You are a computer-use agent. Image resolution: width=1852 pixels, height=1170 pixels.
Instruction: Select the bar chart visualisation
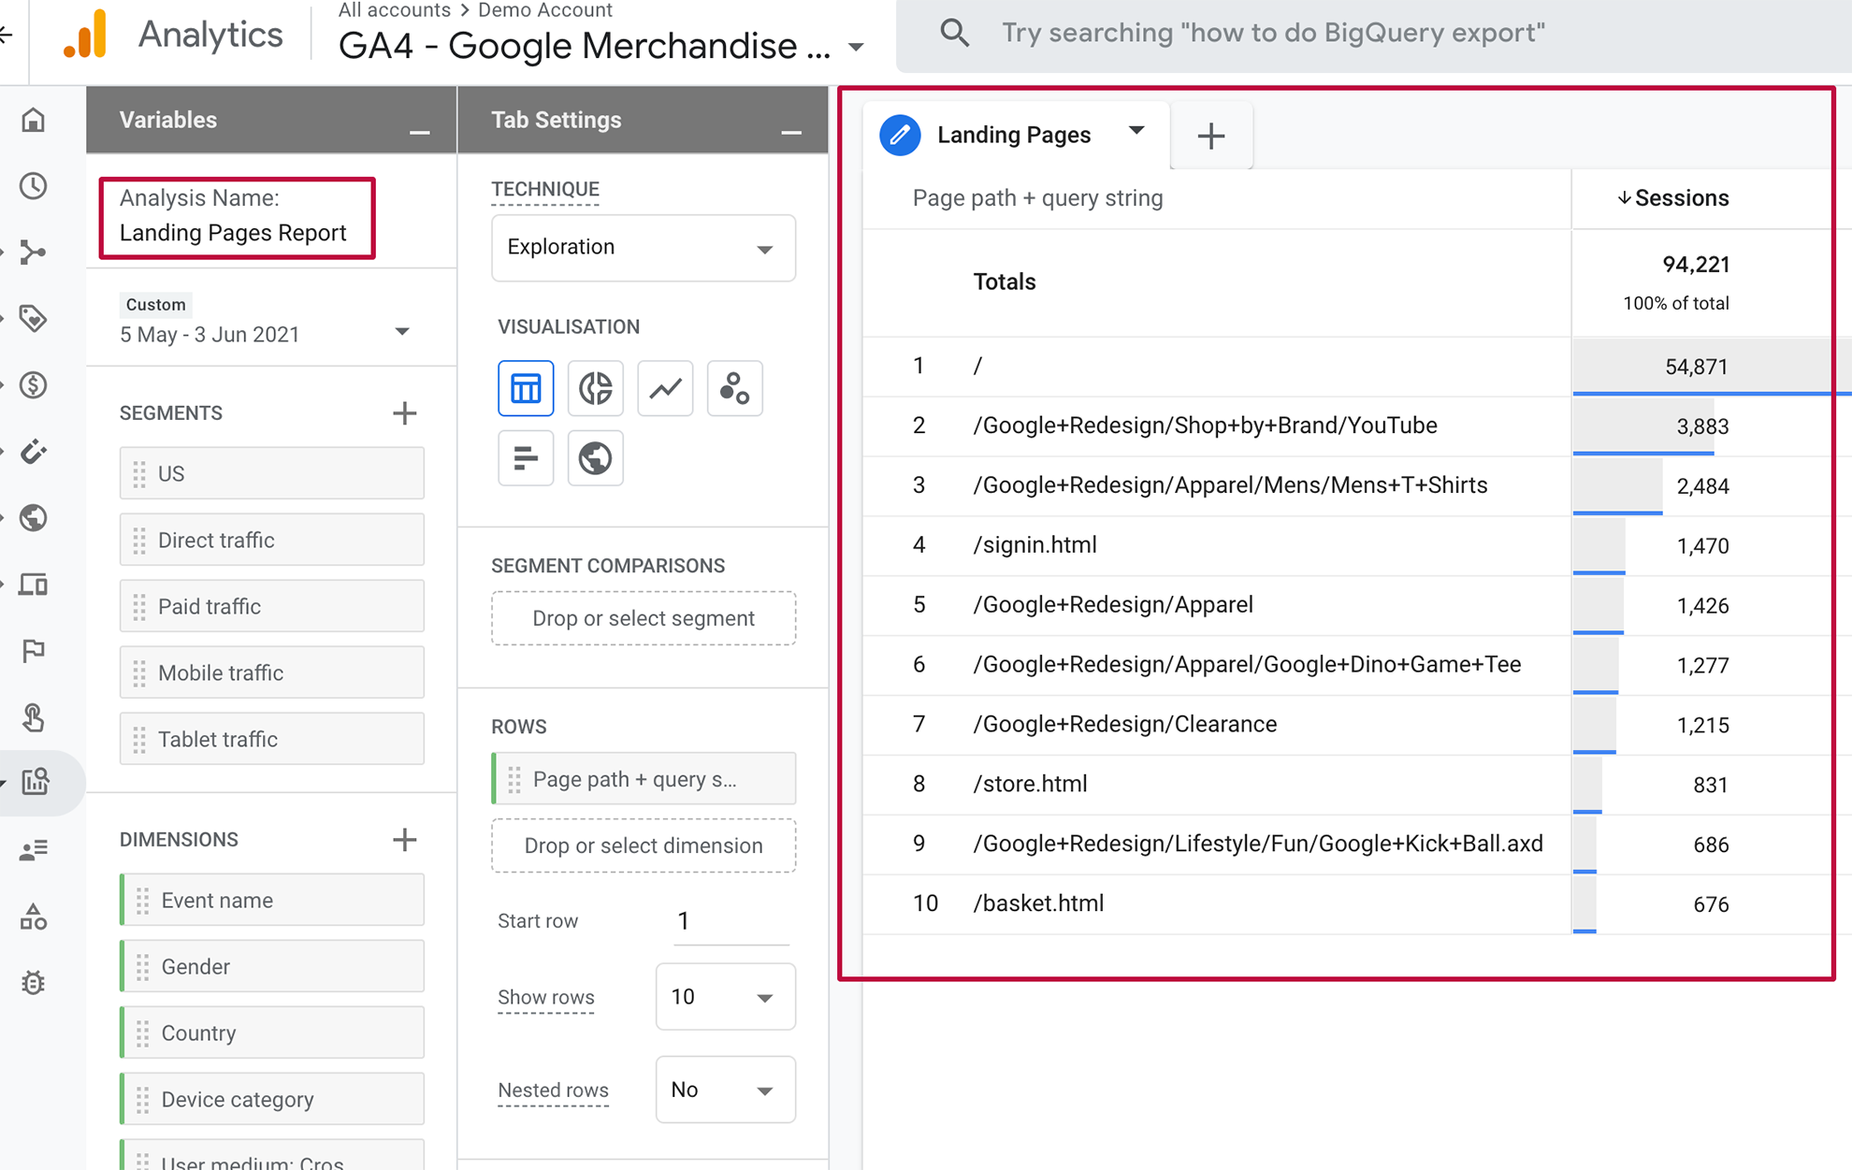coord(526,457)
